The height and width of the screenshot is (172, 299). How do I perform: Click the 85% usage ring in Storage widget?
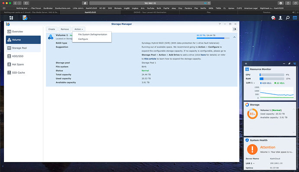point(252,114)
